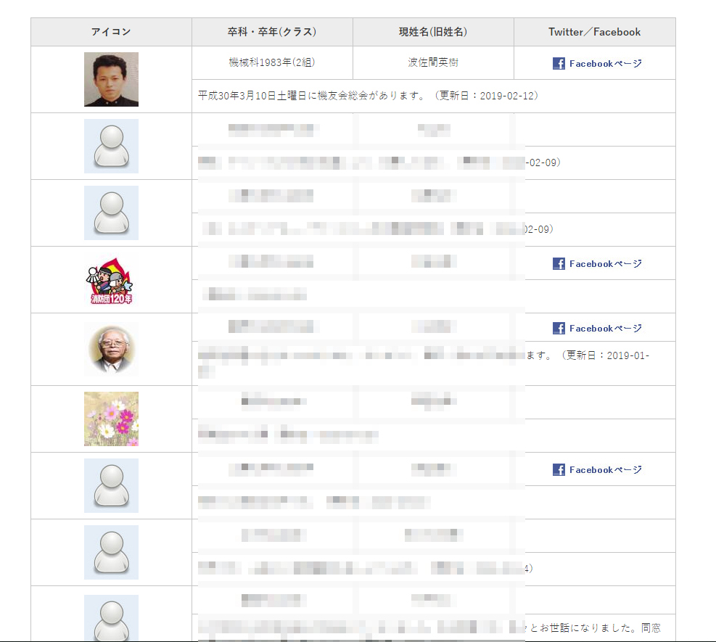Screen dimensions: 716x642
Task: Click the 機械科1983年(2組) cell
Action: click(x=272, y=62)
